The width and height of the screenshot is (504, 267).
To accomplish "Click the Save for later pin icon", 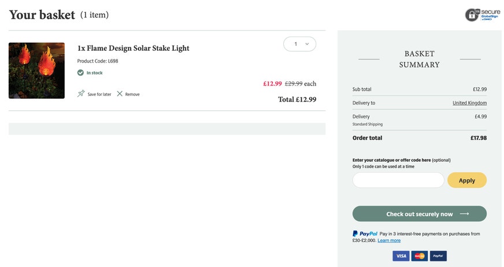I will coord(81,94).
